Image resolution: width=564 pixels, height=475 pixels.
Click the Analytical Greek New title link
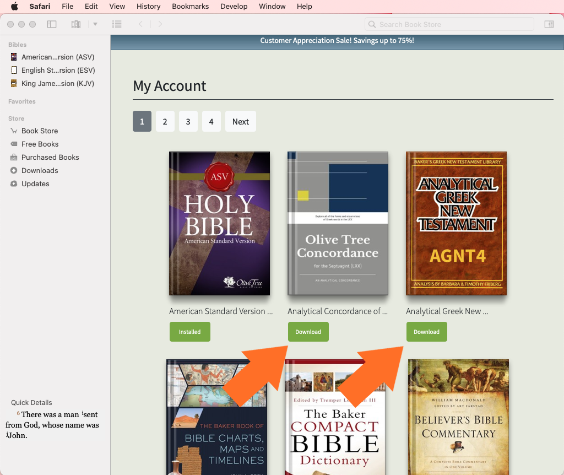click(x=447, y=311)
